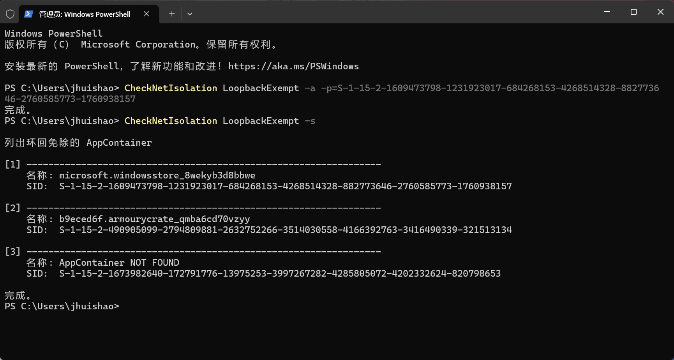
Task: Open a new tab with the plus button
Action: pos(172,14)
